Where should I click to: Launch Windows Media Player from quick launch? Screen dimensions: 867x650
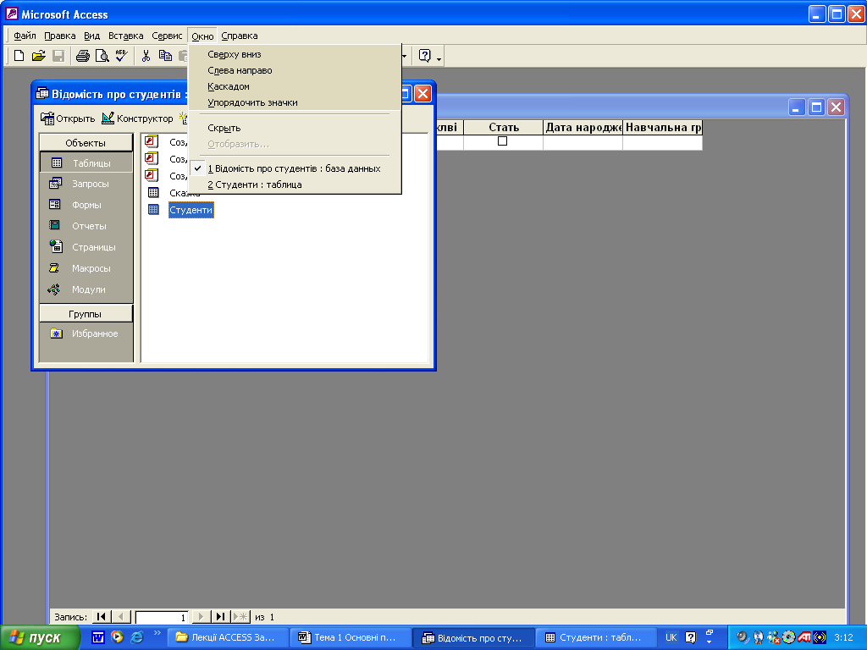pos(117,636)
